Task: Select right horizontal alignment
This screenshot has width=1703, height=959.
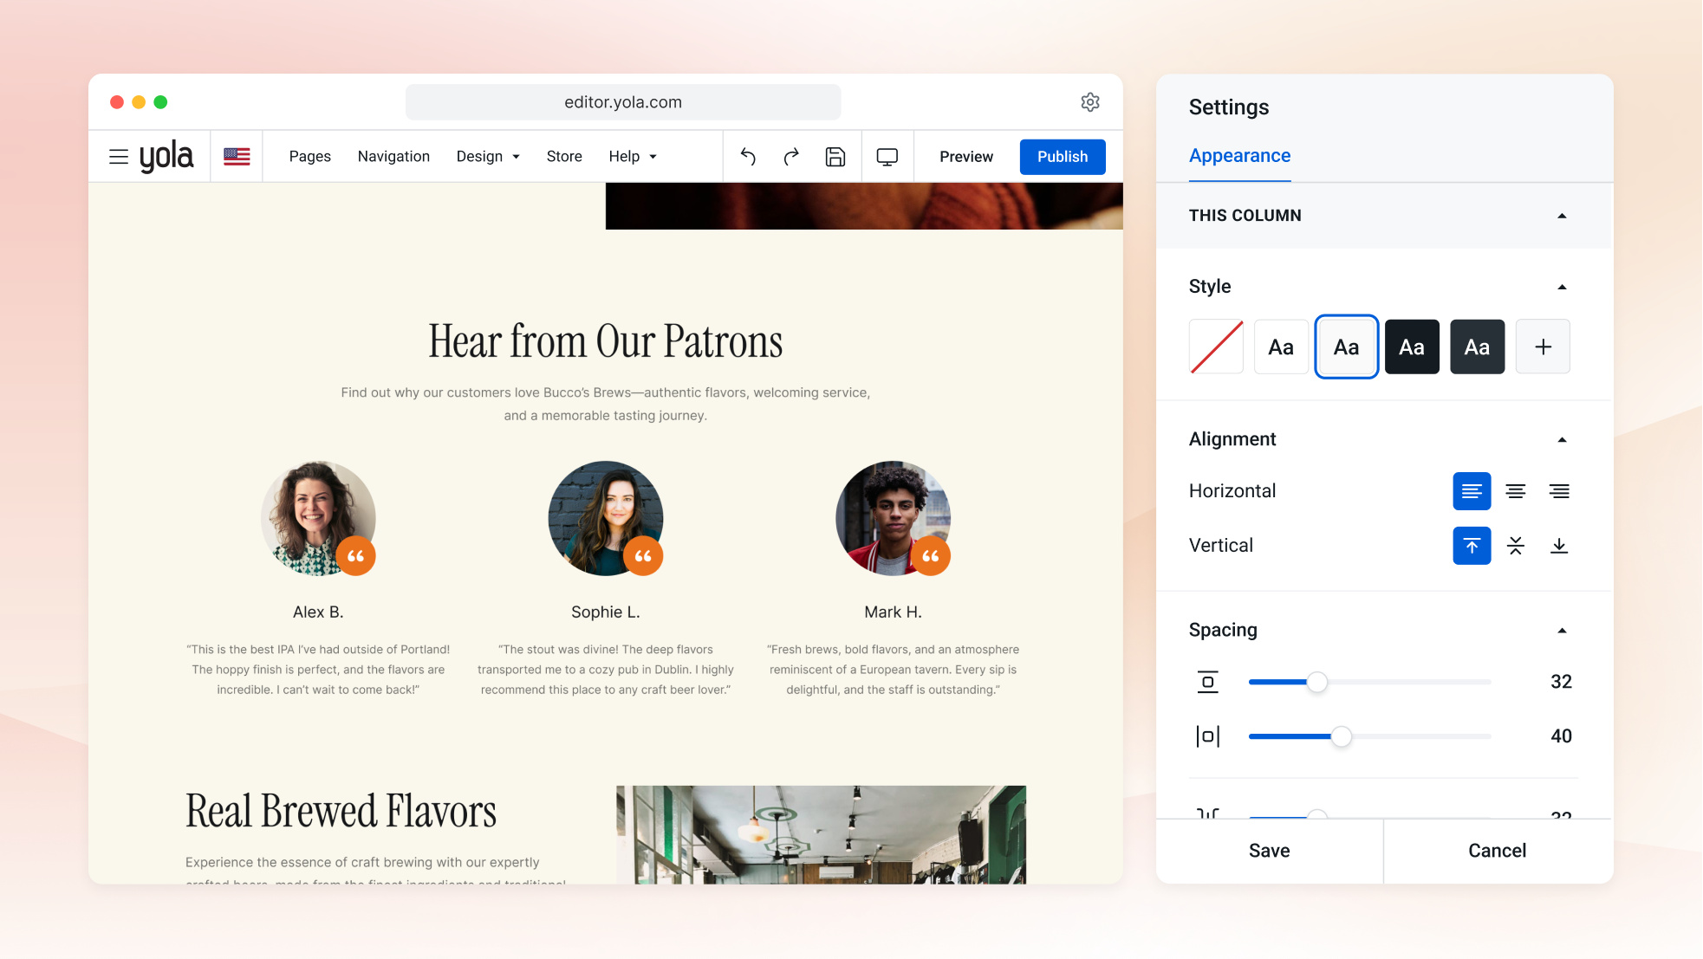Action: [1559, 491]
